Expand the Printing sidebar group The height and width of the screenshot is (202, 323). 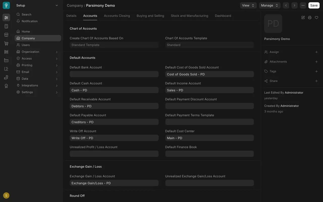click(x=57, y=65)
